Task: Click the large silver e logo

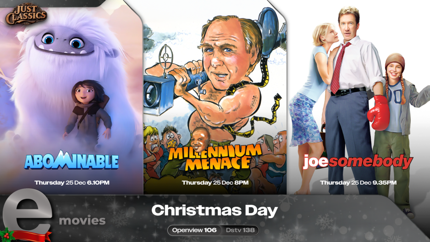Action: [27, 214]
